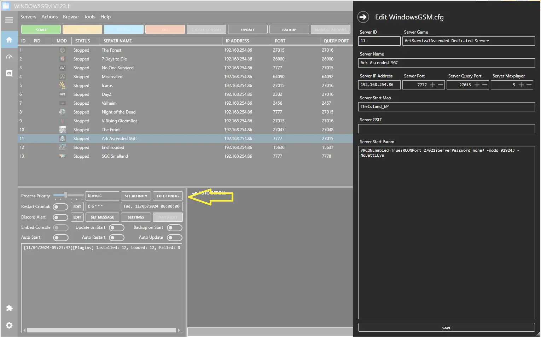Image resolution: width=541 pixels, height=337 pixels.
Task: Enable Auto Update toggle
Action: (x=175, y=238)
